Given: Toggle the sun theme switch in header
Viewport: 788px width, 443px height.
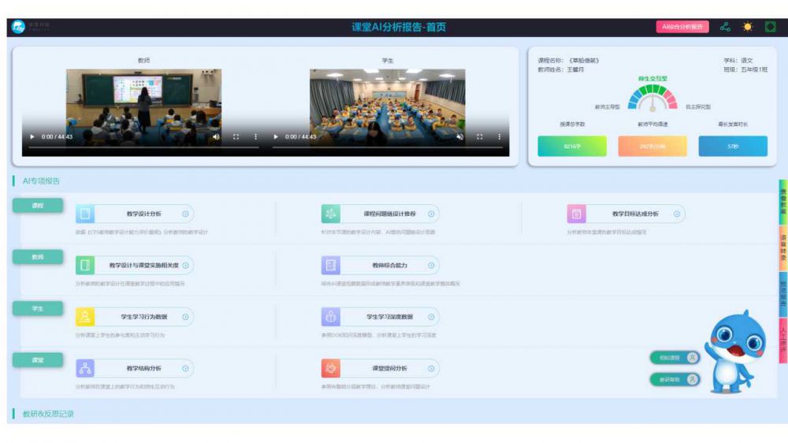Looking at the screenshot, I should click(x=747, y=27).
